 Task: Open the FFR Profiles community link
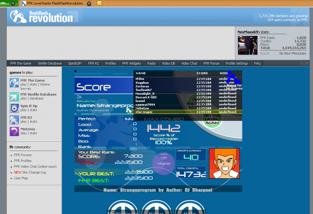click(x=23, y=161)
